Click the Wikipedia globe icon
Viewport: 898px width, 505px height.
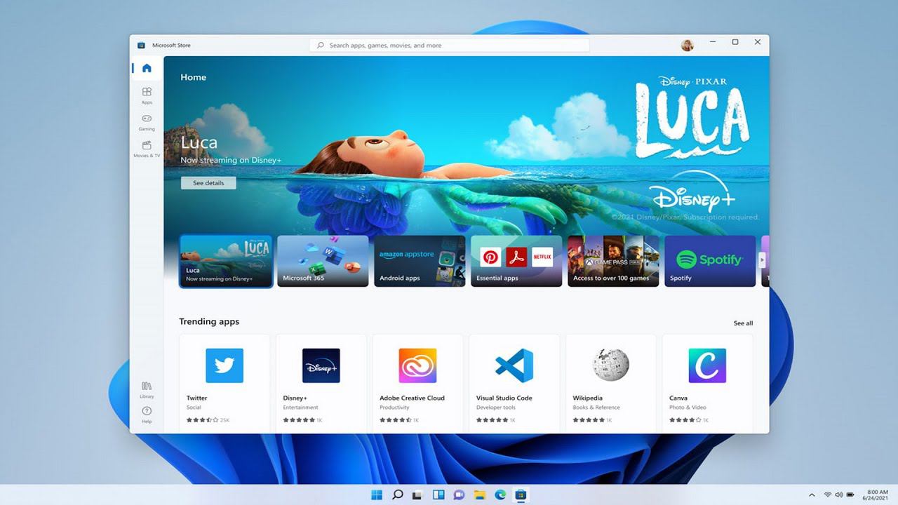[x=610, y=365]
